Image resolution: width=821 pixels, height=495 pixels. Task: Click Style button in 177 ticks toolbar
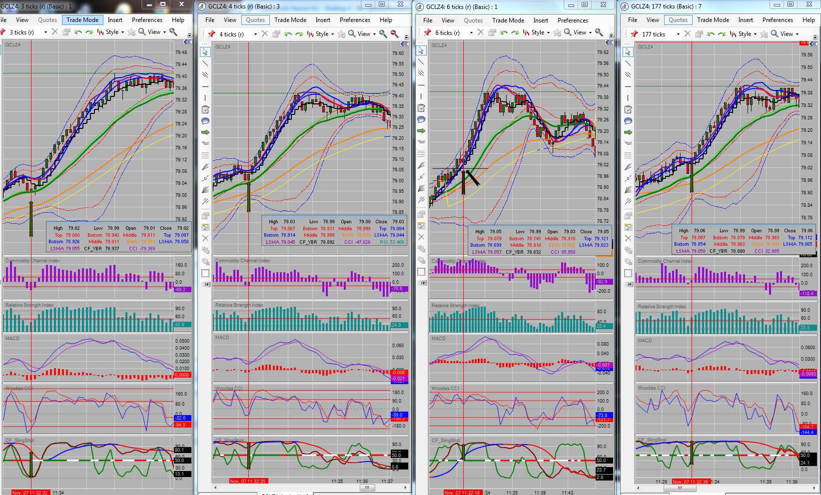(741, 34)
